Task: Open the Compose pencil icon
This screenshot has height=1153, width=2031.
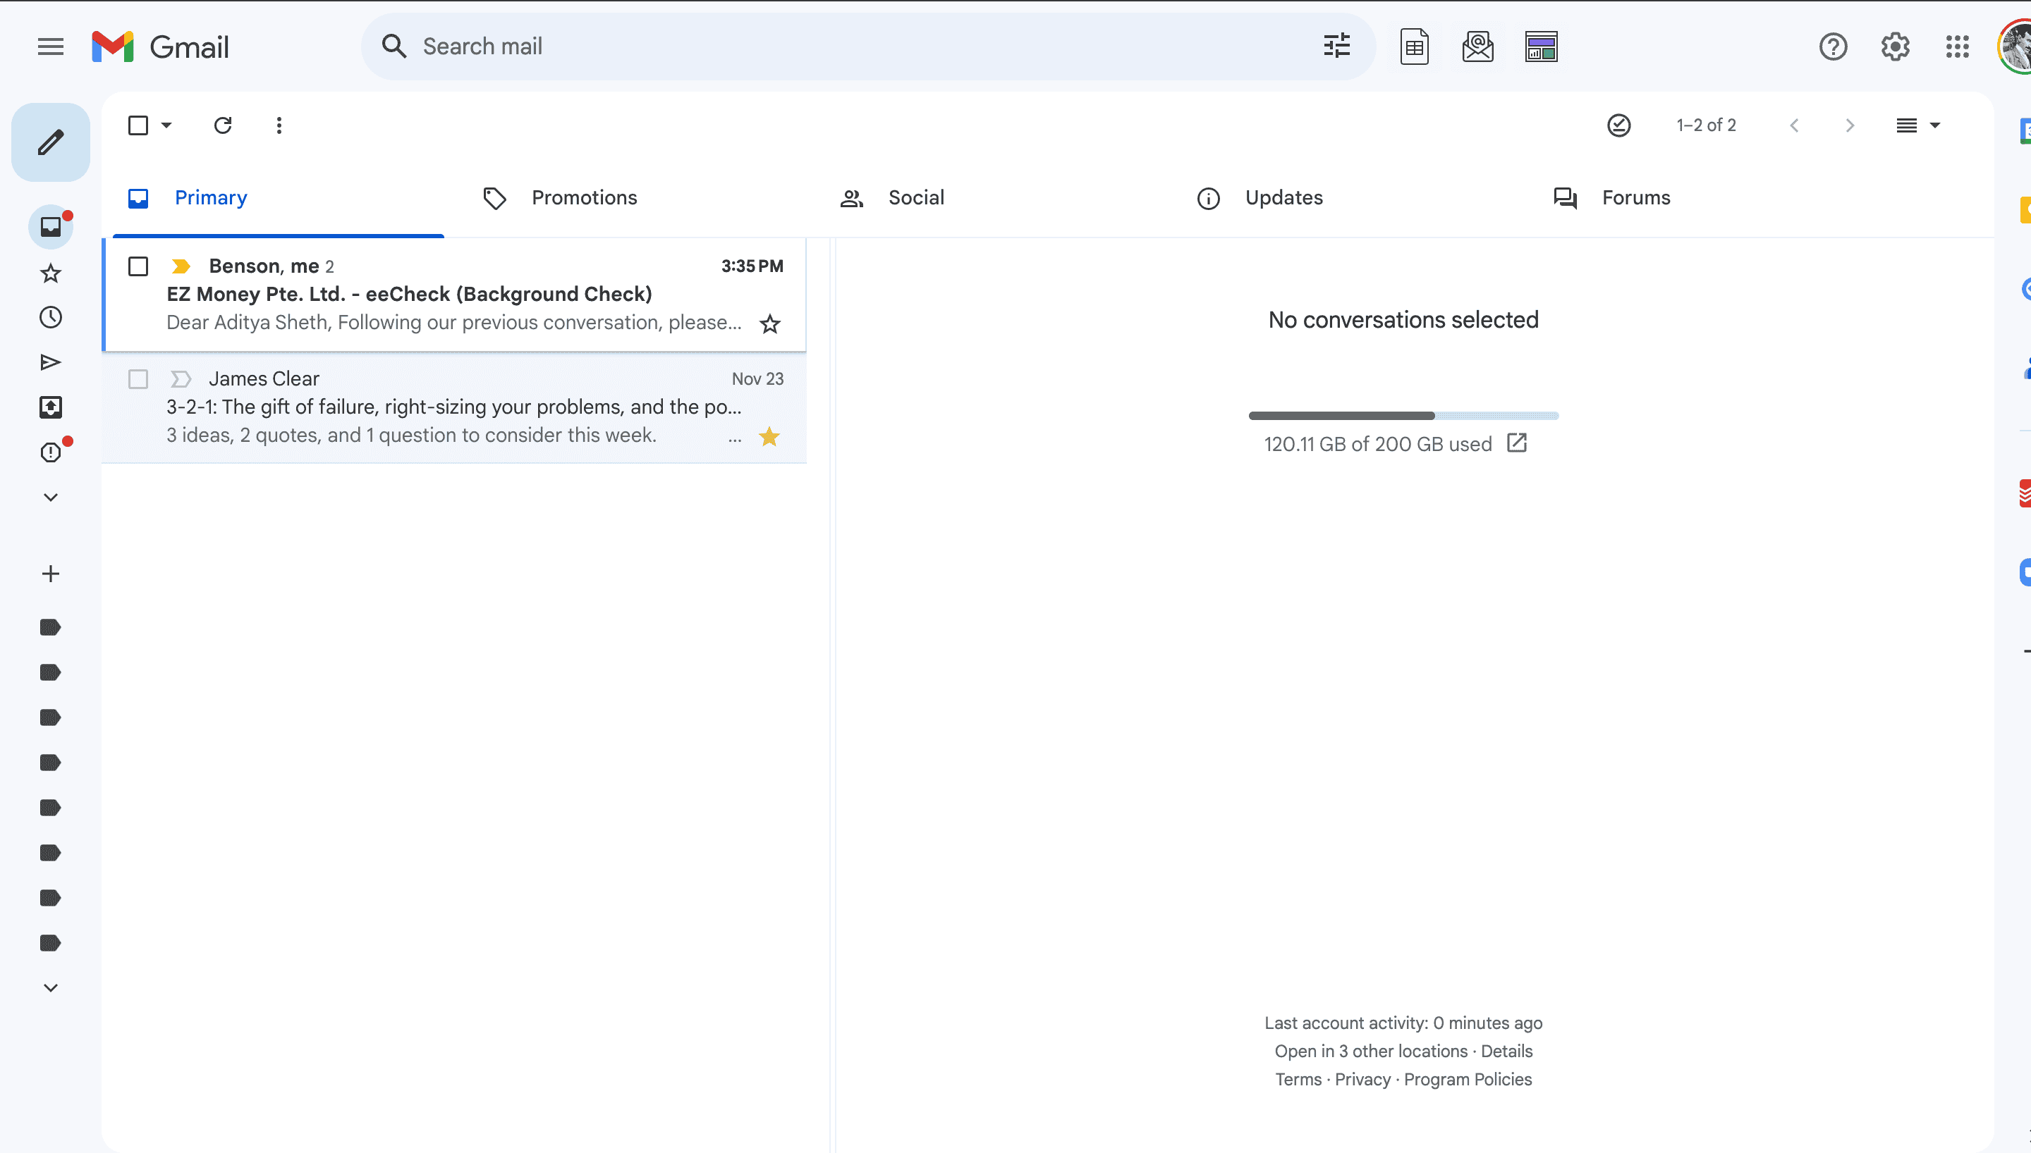Action: coord(50,142)
